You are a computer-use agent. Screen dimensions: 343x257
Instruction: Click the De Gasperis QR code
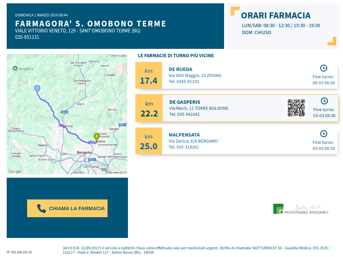point(296,108)
